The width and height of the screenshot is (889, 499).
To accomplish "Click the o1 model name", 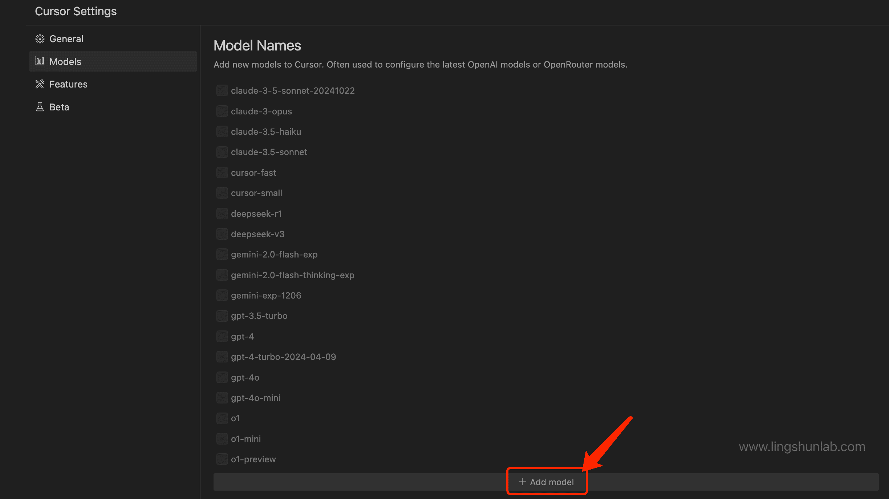I will point(235,418).
